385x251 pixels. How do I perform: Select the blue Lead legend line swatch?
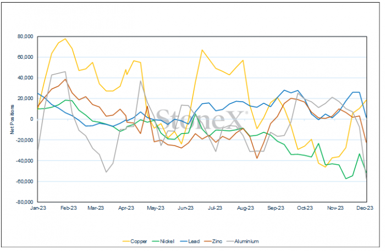click(x=184, y=242)
